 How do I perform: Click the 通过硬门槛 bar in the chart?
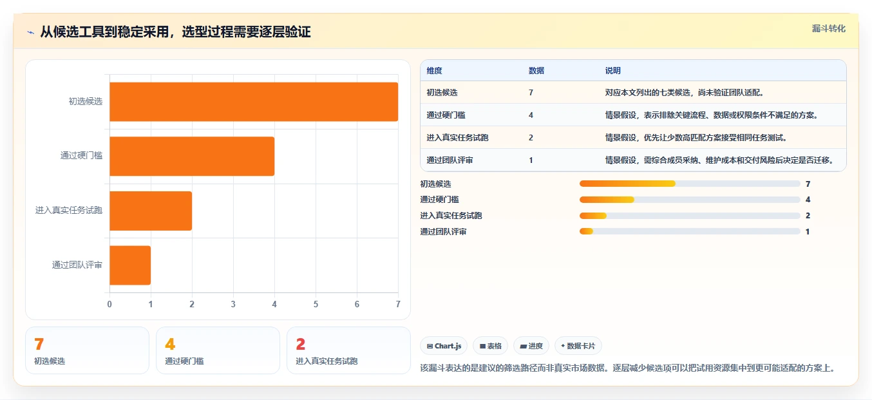coord(192,156)
